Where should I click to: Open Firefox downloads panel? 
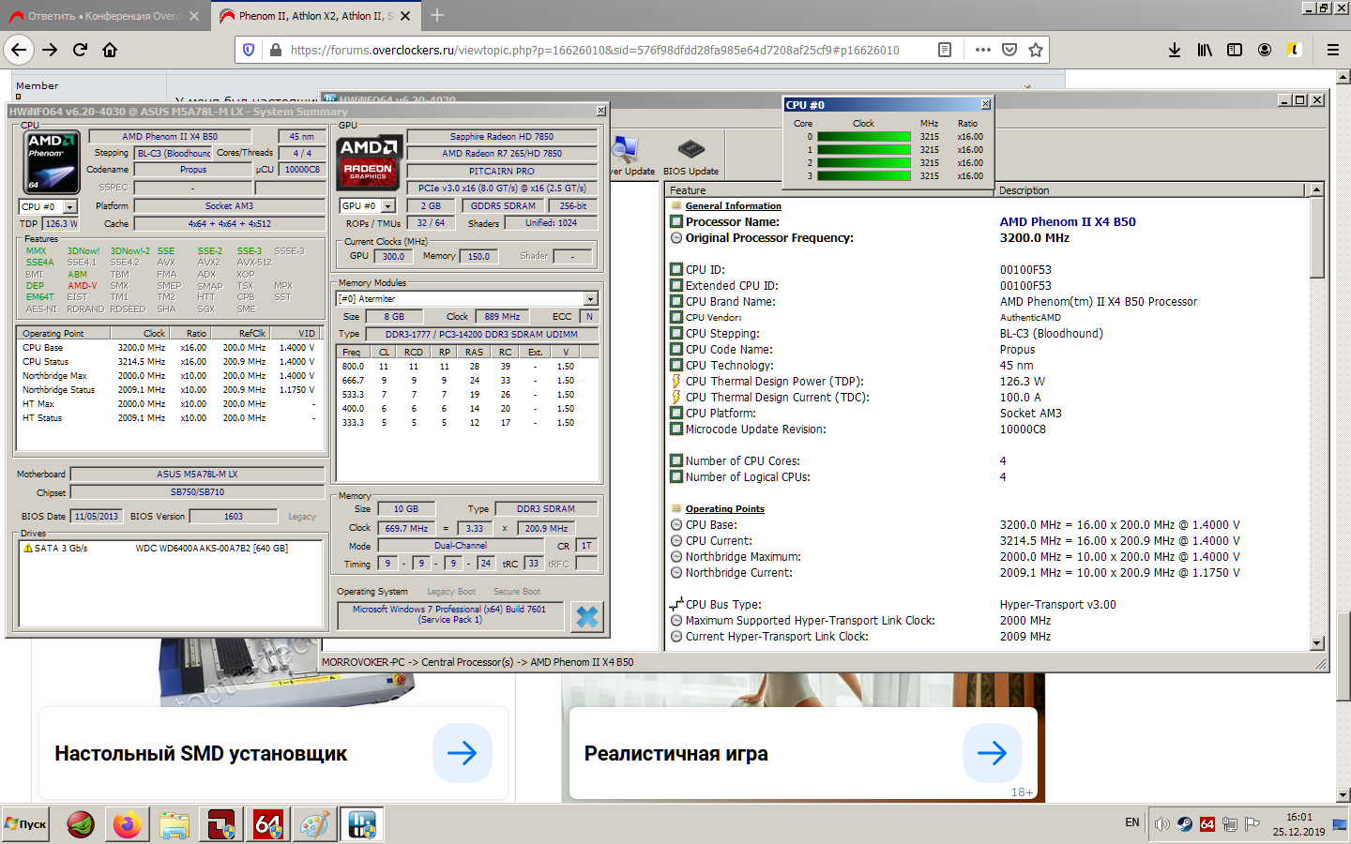1175,50
